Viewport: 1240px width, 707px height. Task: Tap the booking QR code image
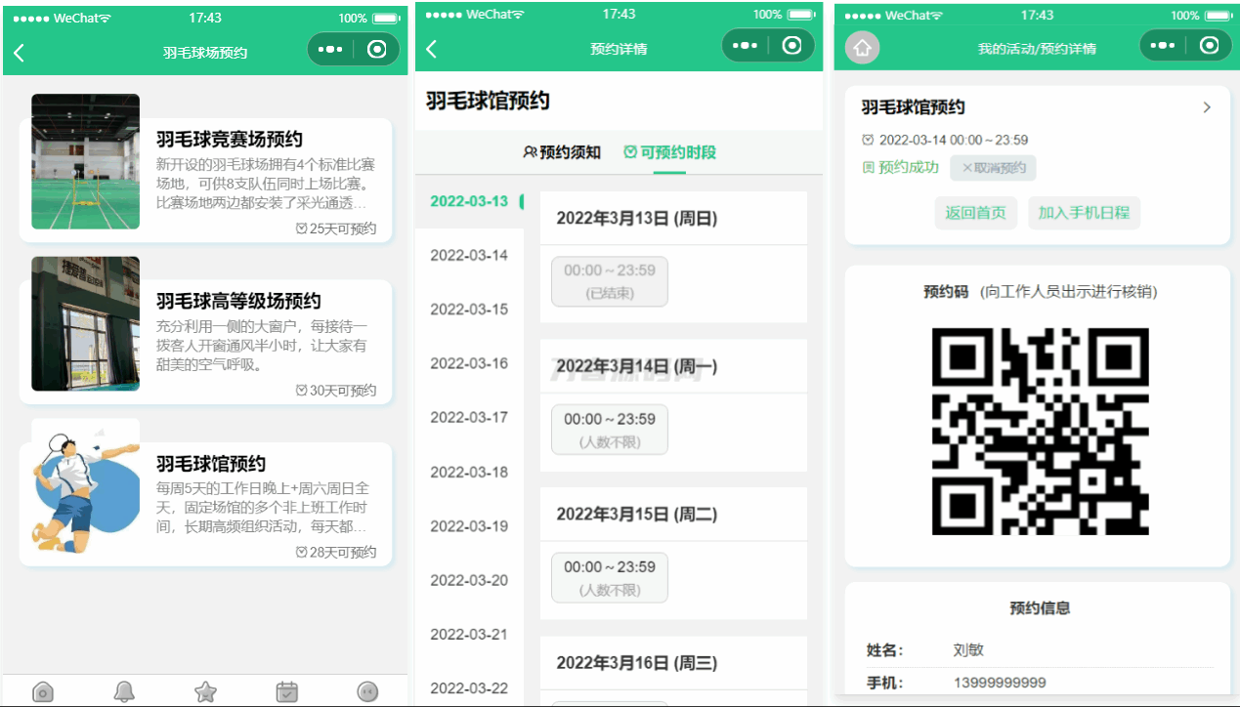point(1040,431)
